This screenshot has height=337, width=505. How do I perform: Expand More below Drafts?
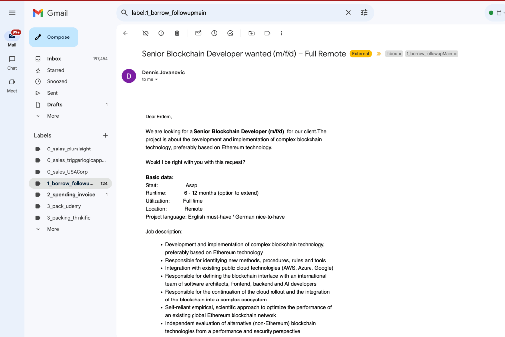(x=70, y=116)
